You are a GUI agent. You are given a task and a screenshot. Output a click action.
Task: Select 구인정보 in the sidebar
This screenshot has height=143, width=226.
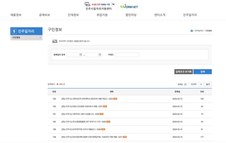click(26, 38)
